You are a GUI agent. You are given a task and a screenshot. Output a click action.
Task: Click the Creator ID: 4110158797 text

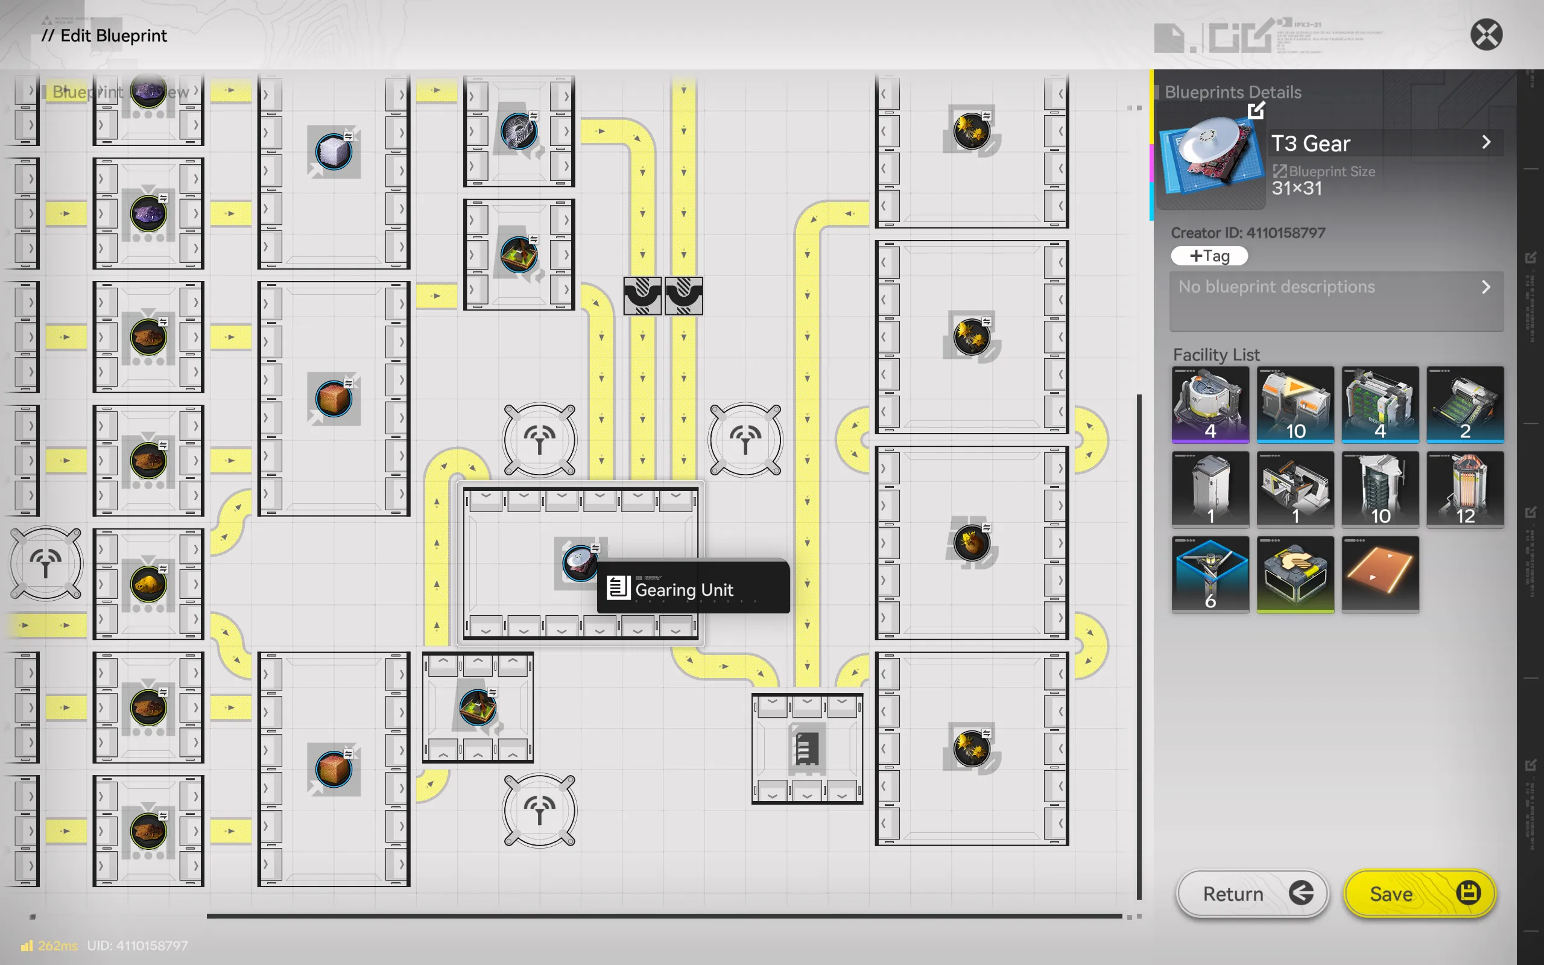click(1247, 233)
